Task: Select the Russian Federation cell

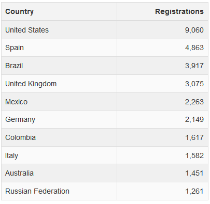Action: pos(59,191)
